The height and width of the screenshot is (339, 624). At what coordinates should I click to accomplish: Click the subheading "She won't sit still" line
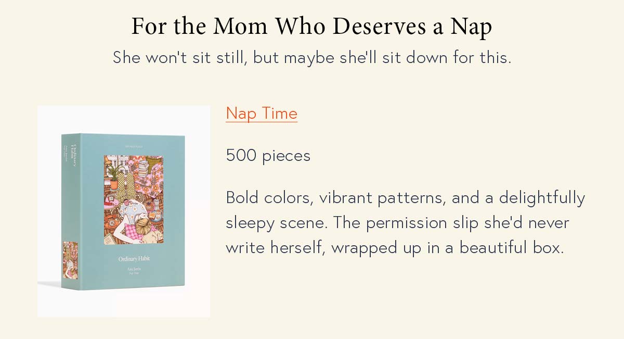pyautogui.click(x=312, y=57)
